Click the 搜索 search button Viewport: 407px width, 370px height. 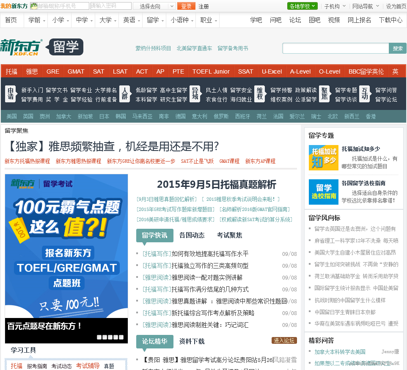tap(397, 49)
